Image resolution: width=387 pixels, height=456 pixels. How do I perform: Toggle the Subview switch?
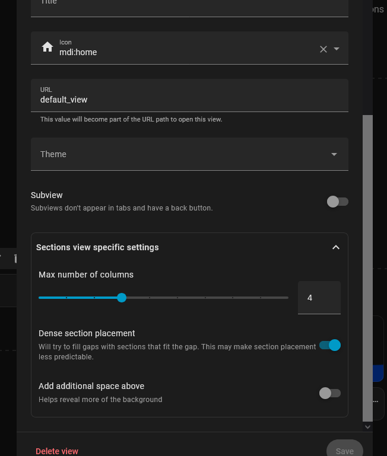point(338,202)
